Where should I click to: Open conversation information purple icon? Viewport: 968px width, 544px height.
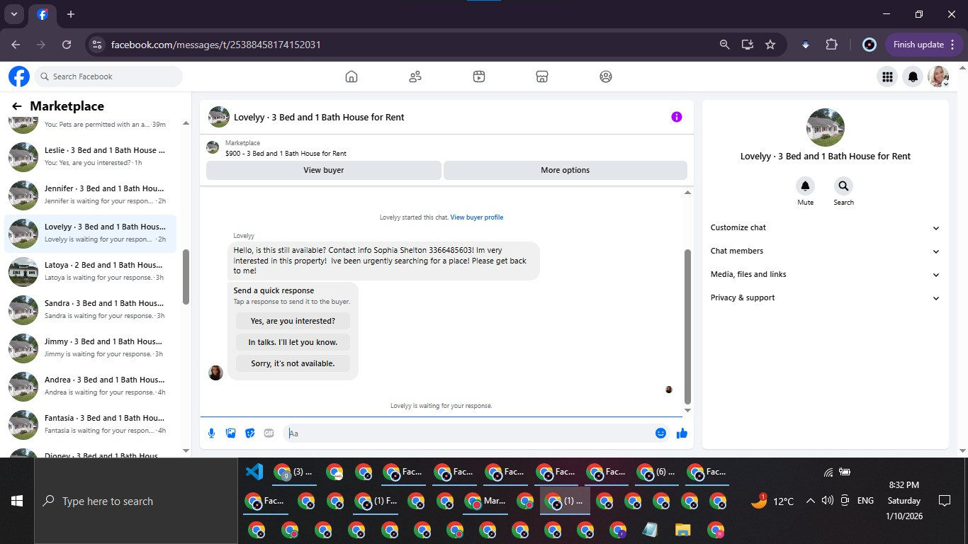(x=677, y=117)
